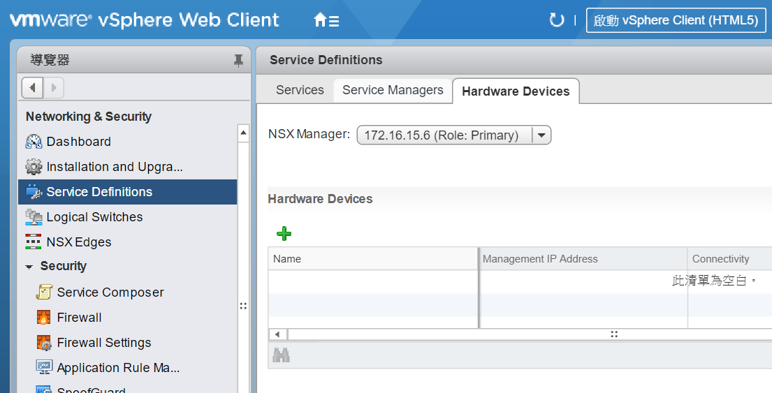The width and height of the screenshot is (772, 393).
Task: Open the home menu icon
Action: click(x=326, y=21)
